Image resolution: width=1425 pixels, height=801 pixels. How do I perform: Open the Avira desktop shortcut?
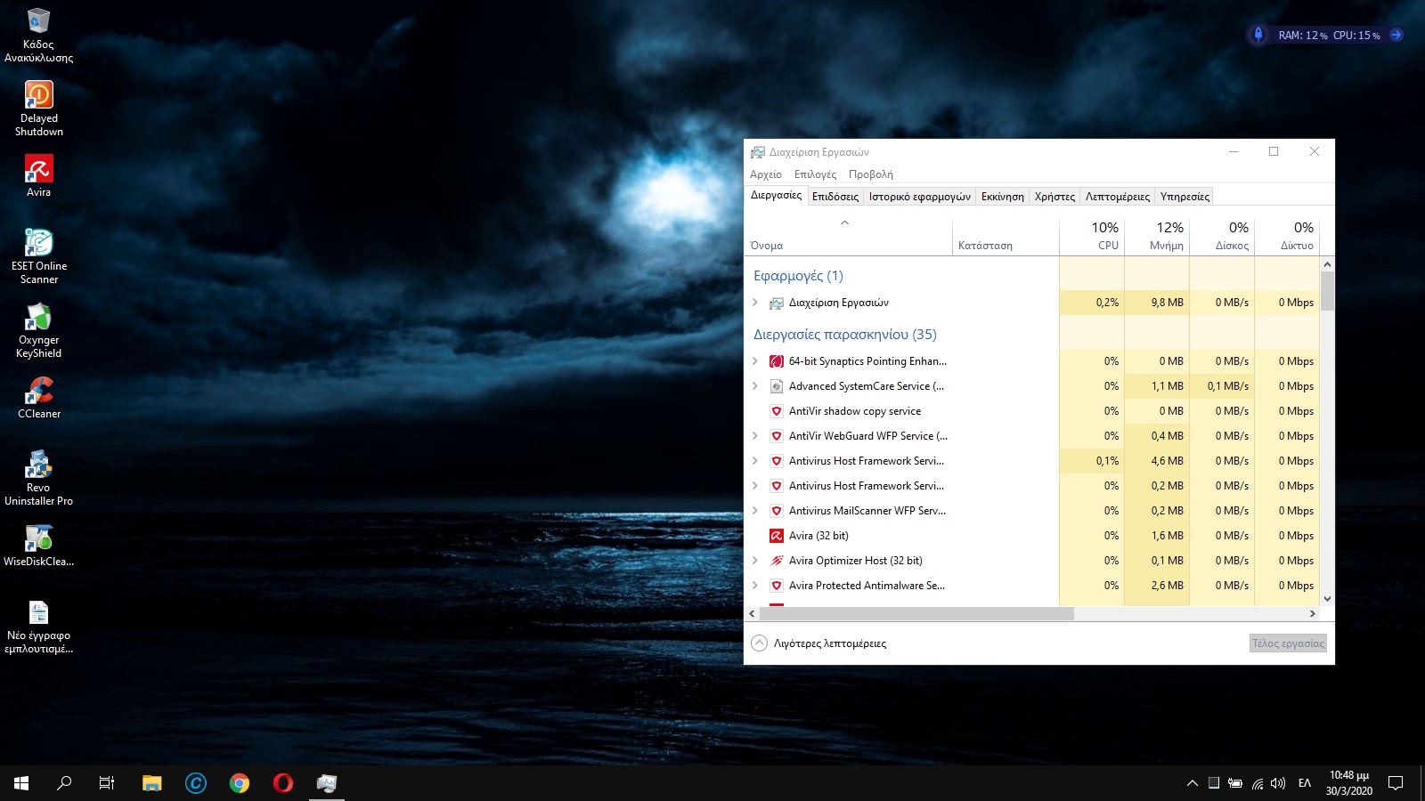38,175
